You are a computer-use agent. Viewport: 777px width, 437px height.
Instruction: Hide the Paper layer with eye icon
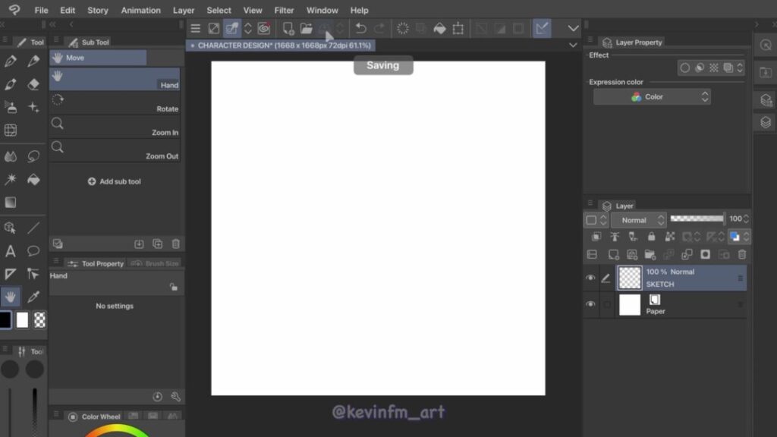click(590, 304)
